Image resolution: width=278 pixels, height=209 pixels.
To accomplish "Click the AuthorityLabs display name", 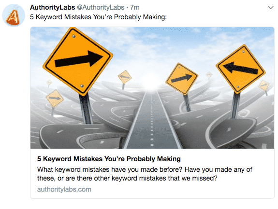I will point(53,7).
